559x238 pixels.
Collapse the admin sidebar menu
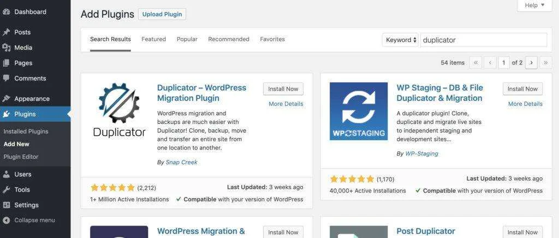[29, 220]
